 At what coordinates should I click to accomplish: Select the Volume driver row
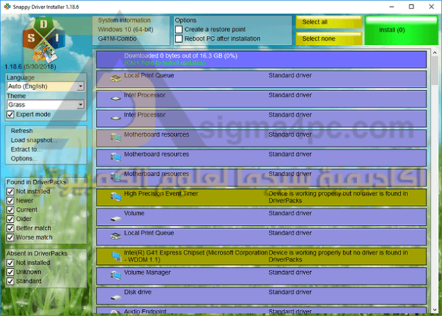[x=261, y=217]
